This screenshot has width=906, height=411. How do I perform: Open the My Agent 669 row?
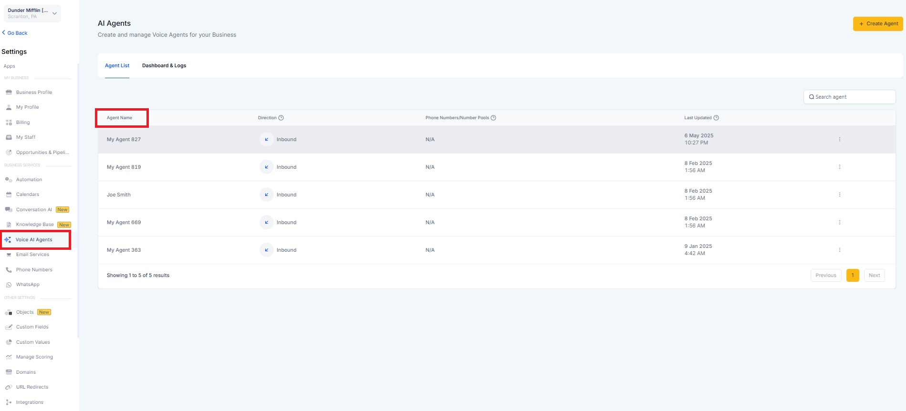coord(497,223)
